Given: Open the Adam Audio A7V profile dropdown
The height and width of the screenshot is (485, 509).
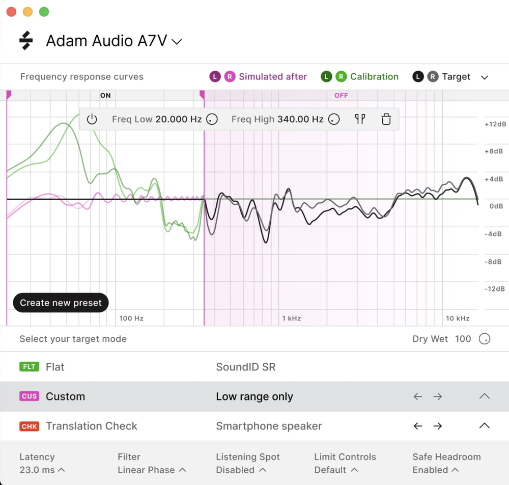Looking at the screenshot, I should (114, 41).
